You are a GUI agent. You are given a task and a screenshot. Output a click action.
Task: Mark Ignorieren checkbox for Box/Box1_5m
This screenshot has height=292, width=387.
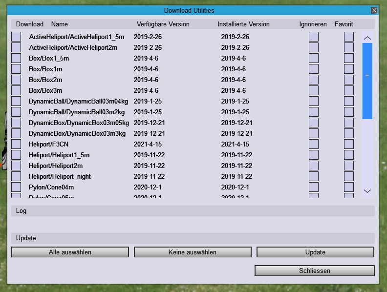pyautogui.click(x=314, y=58)
